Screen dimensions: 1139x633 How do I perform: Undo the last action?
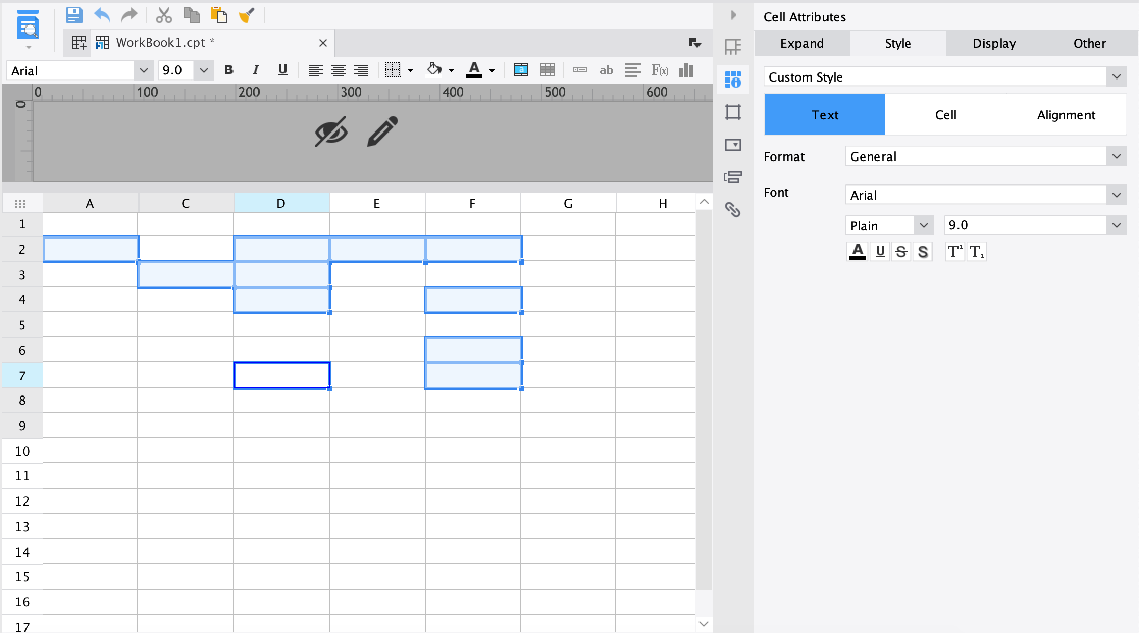pyautogui.click(x=102, y=15)
